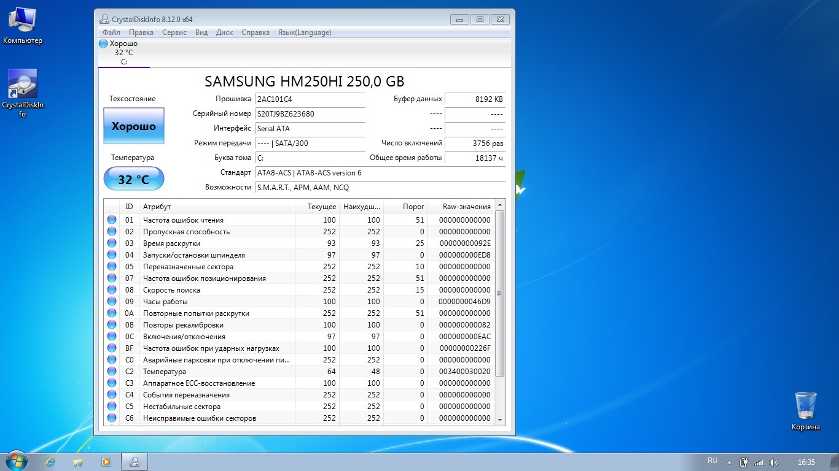Open the Диск menu
The height and width of the screenshot is (471, 839).
click(225, 33)
